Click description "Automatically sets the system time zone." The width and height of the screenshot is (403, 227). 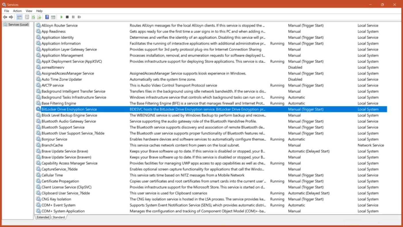click(x=163, y=79)
